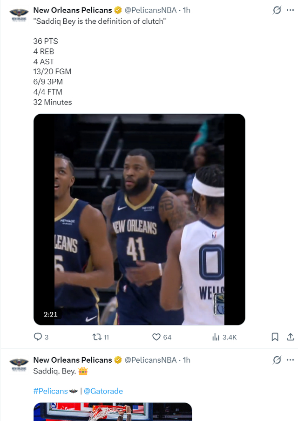Image resolution: width=298 pixels, height=421 pixels.
Task: Open New Orleans Pelicans profile name link
Action: pyautogui.click(x=72, y=10)
